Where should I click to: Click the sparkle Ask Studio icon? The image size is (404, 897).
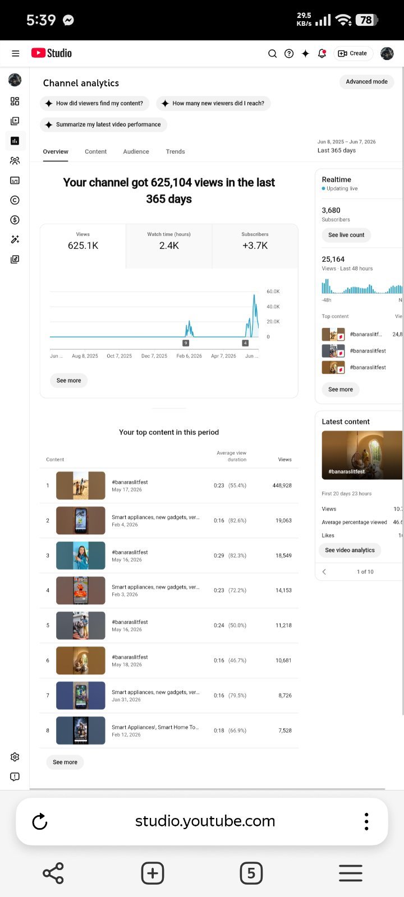pos(305,54)
